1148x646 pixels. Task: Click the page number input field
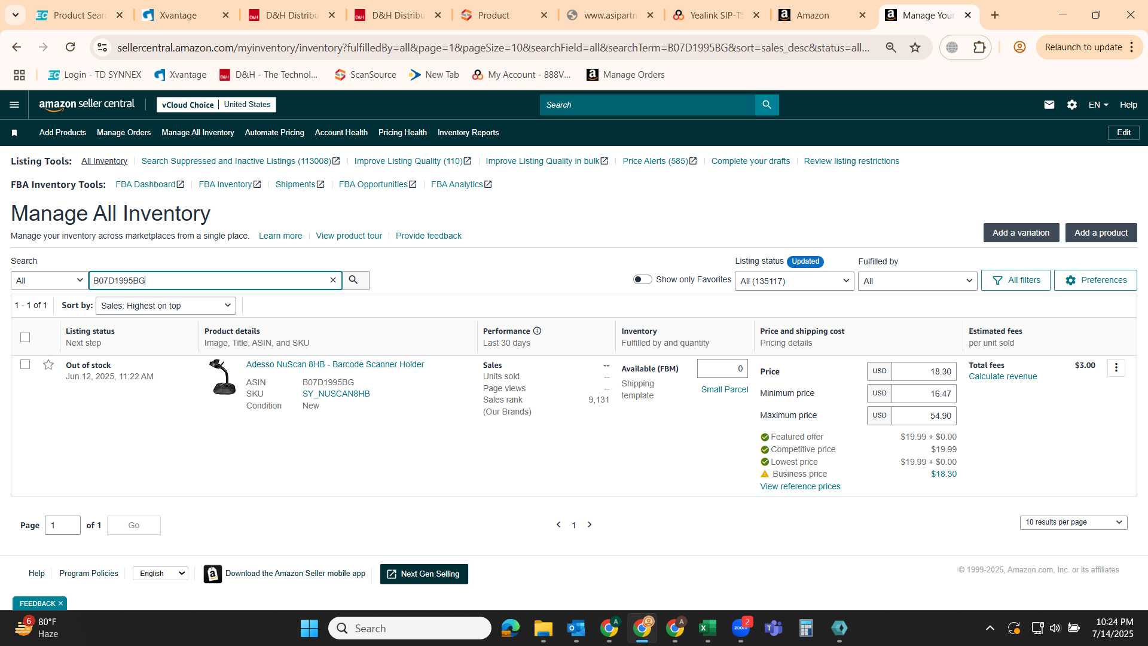tap(63, 525)
